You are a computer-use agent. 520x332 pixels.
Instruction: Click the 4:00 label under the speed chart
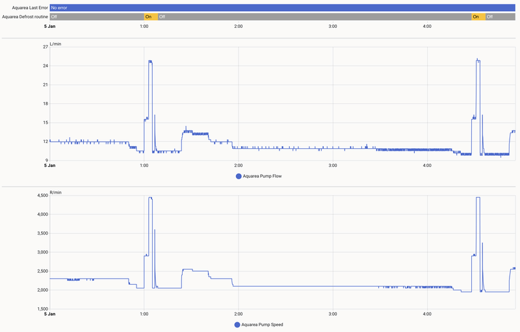click(427, 314)
